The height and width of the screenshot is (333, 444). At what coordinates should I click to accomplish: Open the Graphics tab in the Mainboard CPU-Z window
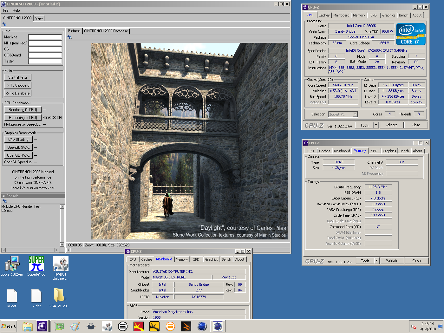click(212, 259)
